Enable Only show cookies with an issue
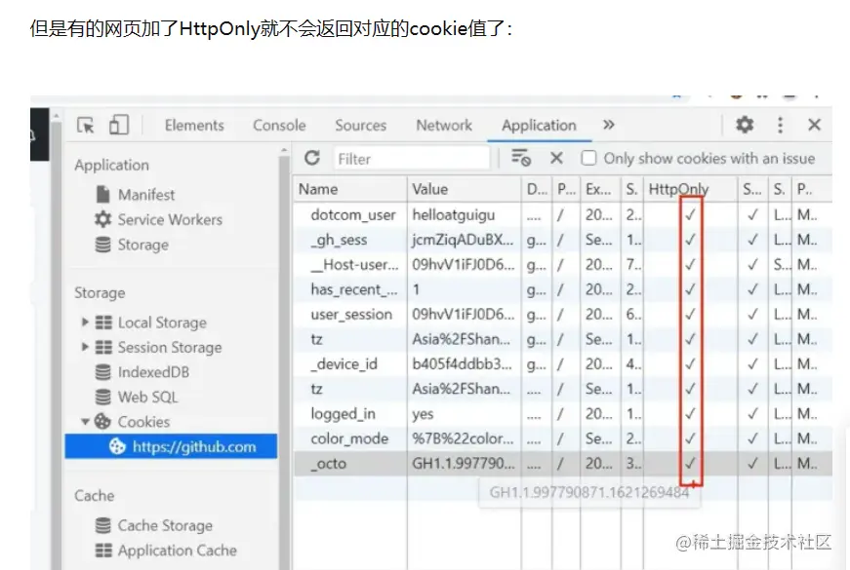The height and width of the screenshot is (570, 850). coord(588,158)
